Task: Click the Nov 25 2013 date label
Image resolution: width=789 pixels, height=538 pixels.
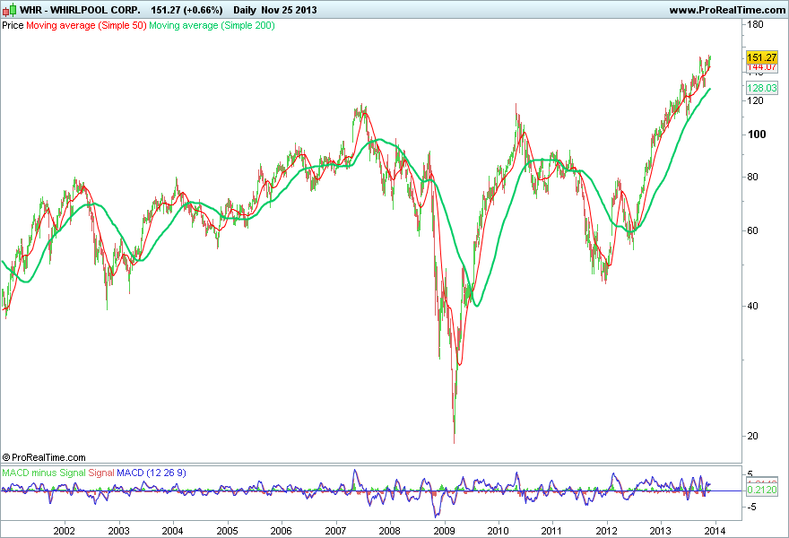Action: (x=289, y=10)
